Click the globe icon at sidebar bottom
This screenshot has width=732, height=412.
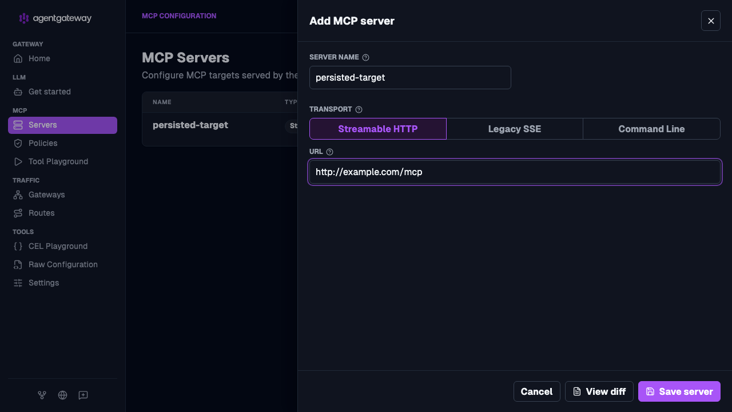pos(62,395)
